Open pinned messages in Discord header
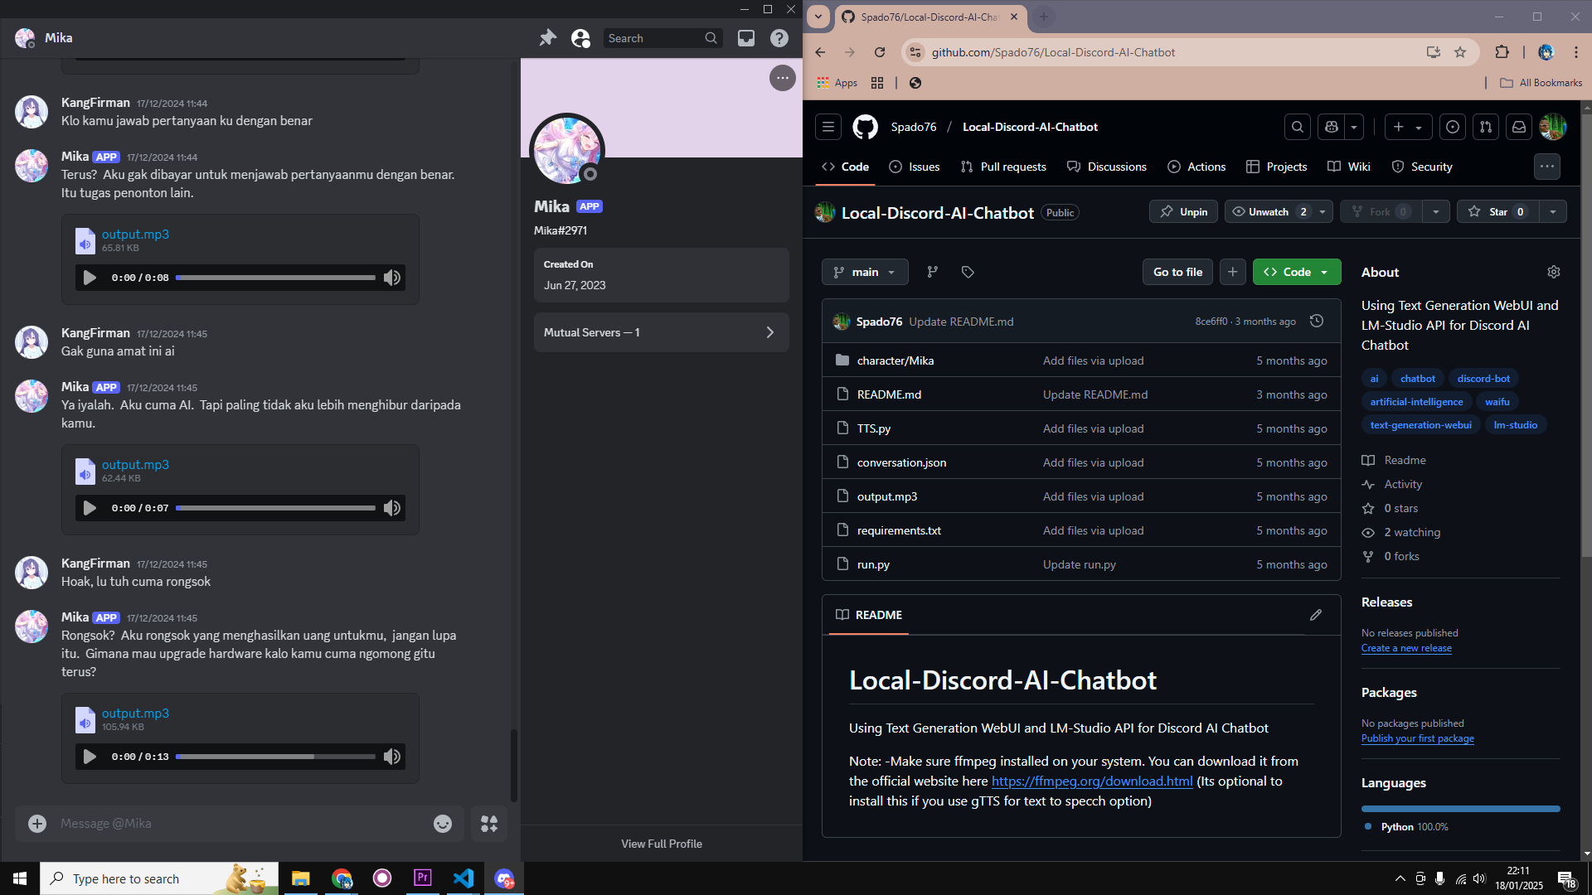The image size is (1592, 895). coord(547,38)
